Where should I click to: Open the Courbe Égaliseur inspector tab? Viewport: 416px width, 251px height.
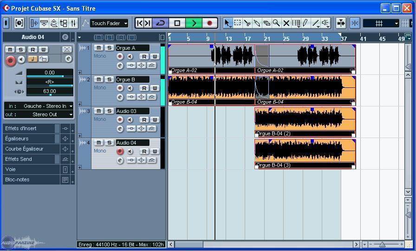(x=31, y=149)
